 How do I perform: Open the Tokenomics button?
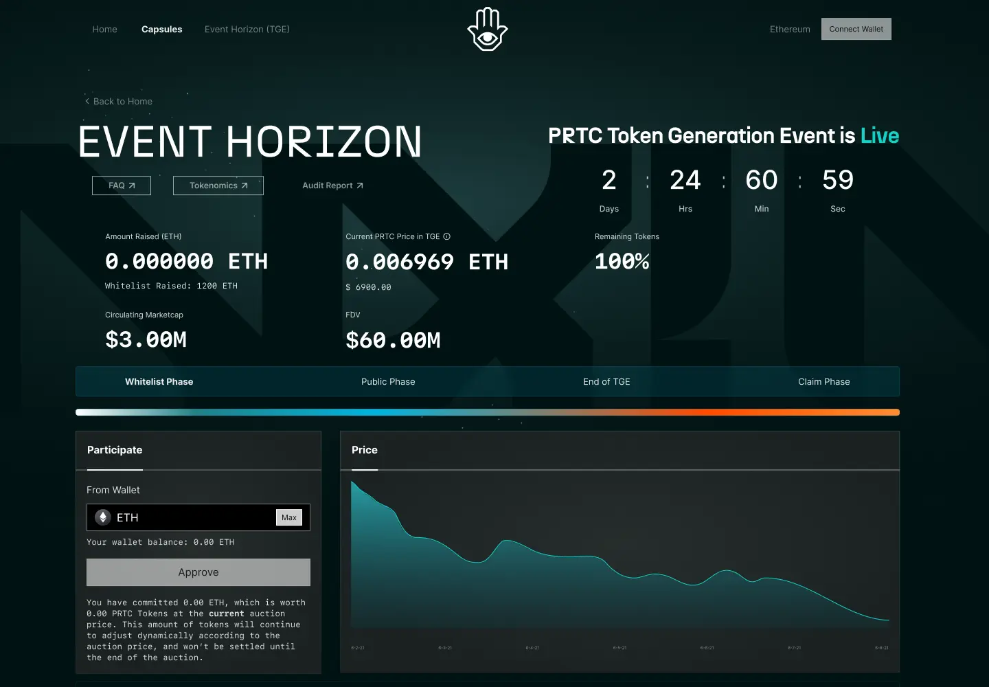point(218,185)
